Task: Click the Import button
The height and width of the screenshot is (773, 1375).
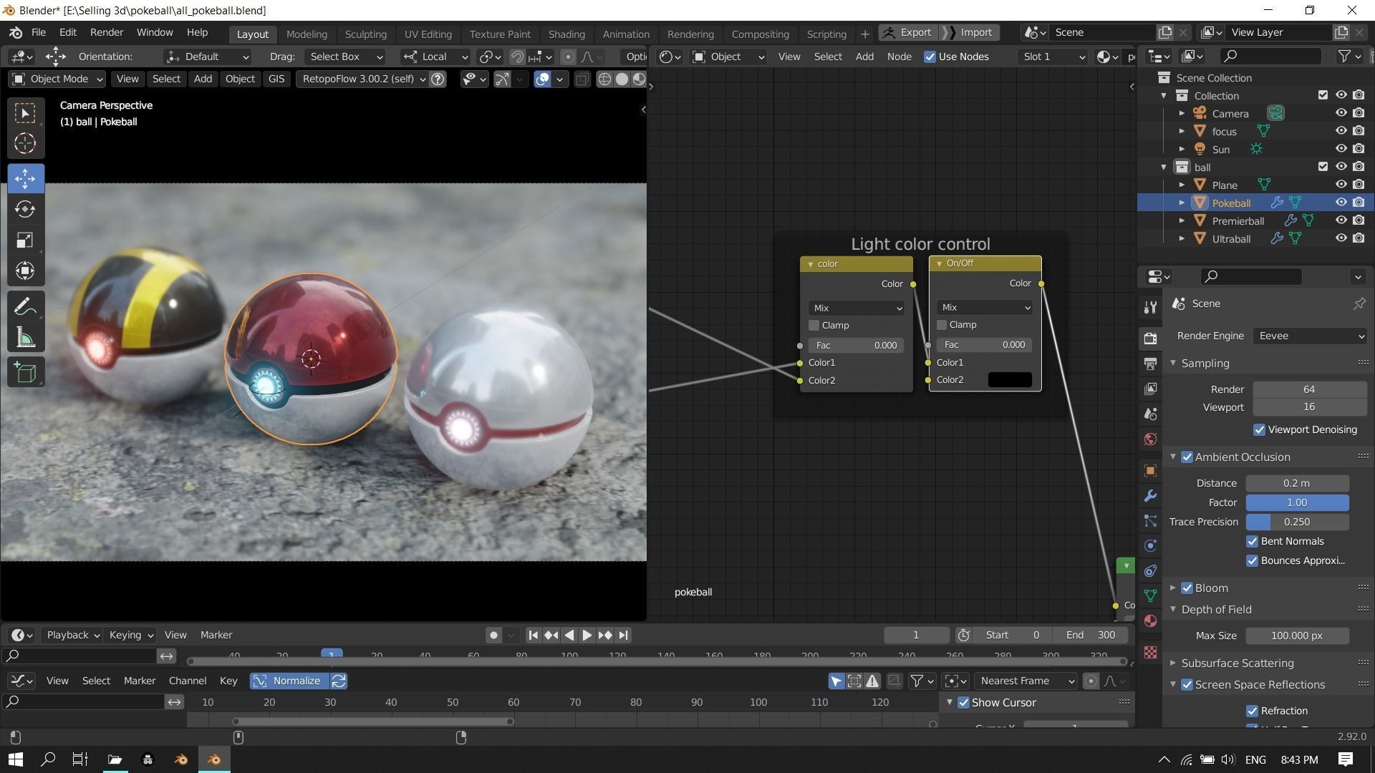Action: tap(969, 32)
